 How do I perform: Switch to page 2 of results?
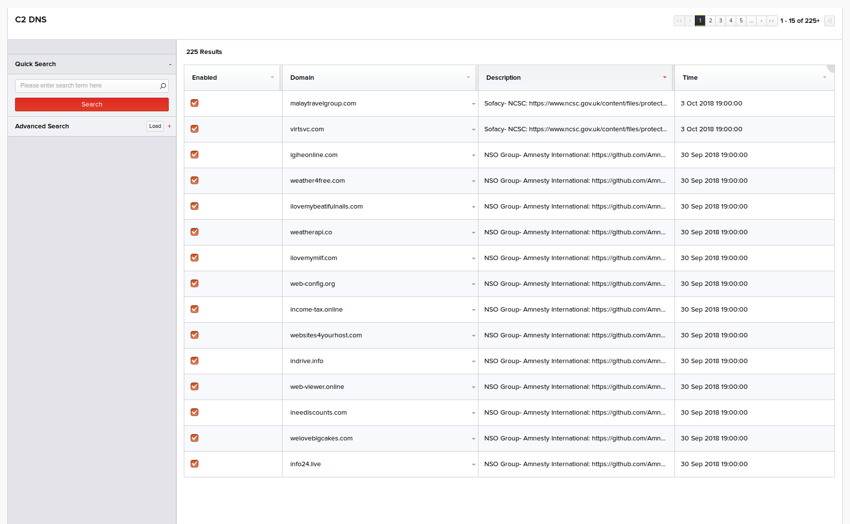[710, 21]
